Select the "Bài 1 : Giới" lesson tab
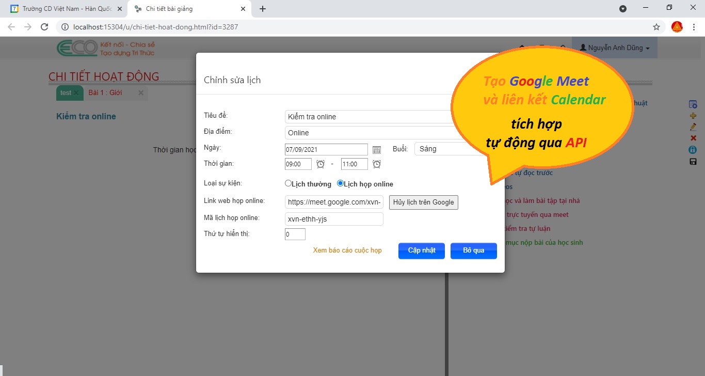Screen dimensions: 705x376 105,93
